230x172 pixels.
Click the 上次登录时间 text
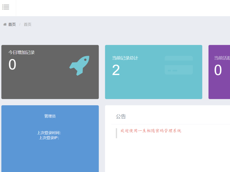[49, 133]
